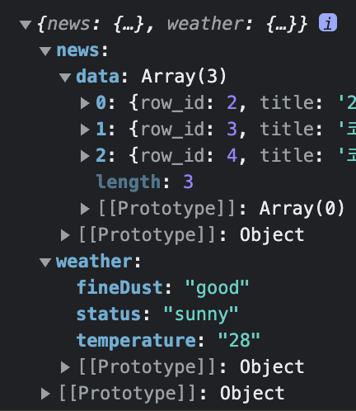
Task: Select the data key label
Action: click(97, 76)
